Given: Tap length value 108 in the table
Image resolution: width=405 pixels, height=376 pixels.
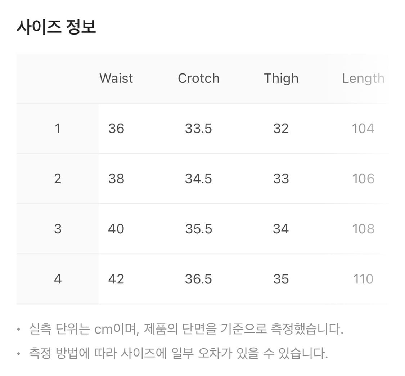Looking at the screenshot, I should [363, 229].
